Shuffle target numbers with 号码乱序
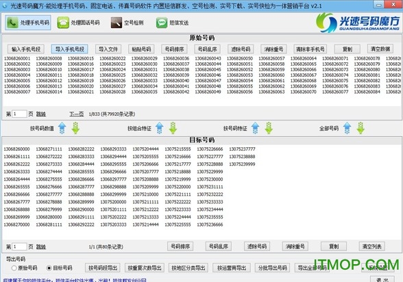The image size is (403, 282). 219,246
